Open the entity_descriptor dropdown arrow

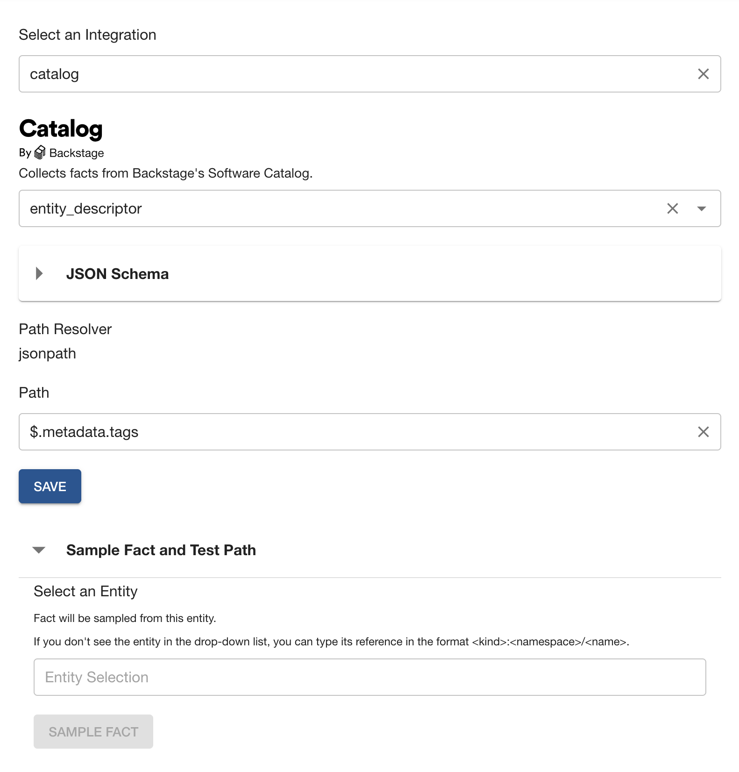click(701, 208)
